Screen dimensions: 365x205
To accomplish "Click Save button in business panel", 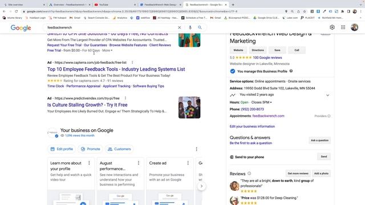I will click(x=277, y=50).
